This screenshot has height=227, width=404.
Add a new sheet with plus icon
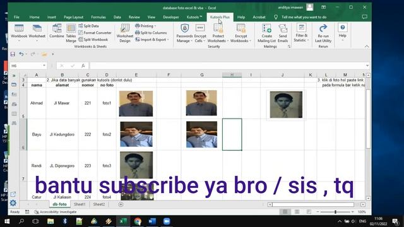(x=121, y=204)
